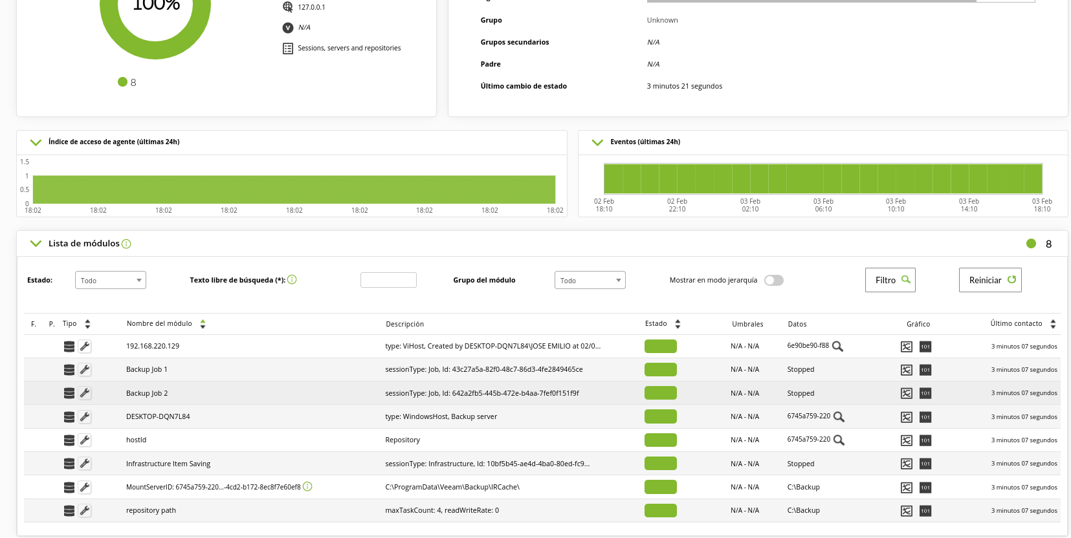The height and width of the screenshot is (538, 1071).
Task: Click 3 minutos 21 segundos status value
Action: coord(685,86)
